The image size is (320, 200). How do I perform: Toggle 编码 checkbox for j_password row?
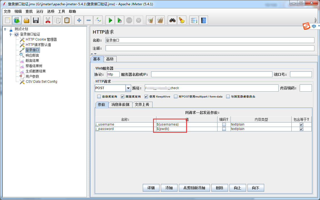pos(224,129)
